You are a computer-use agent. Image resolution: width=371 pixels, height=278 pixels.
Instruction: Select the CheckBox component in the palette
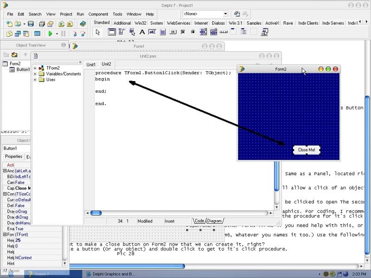[183, 32]
